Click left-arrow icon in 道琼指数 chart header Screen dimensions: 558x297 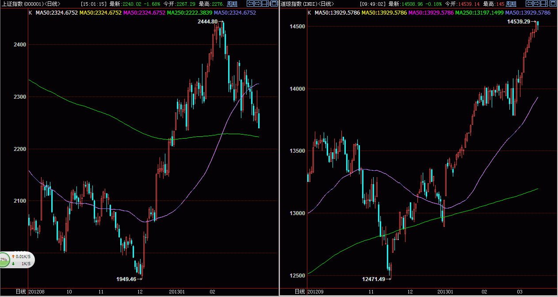pos(529,4)
